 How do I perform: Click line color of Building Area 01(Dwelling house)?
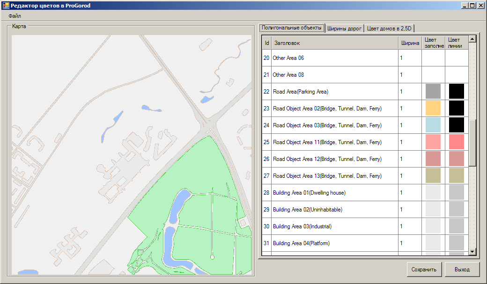point(456,192)
